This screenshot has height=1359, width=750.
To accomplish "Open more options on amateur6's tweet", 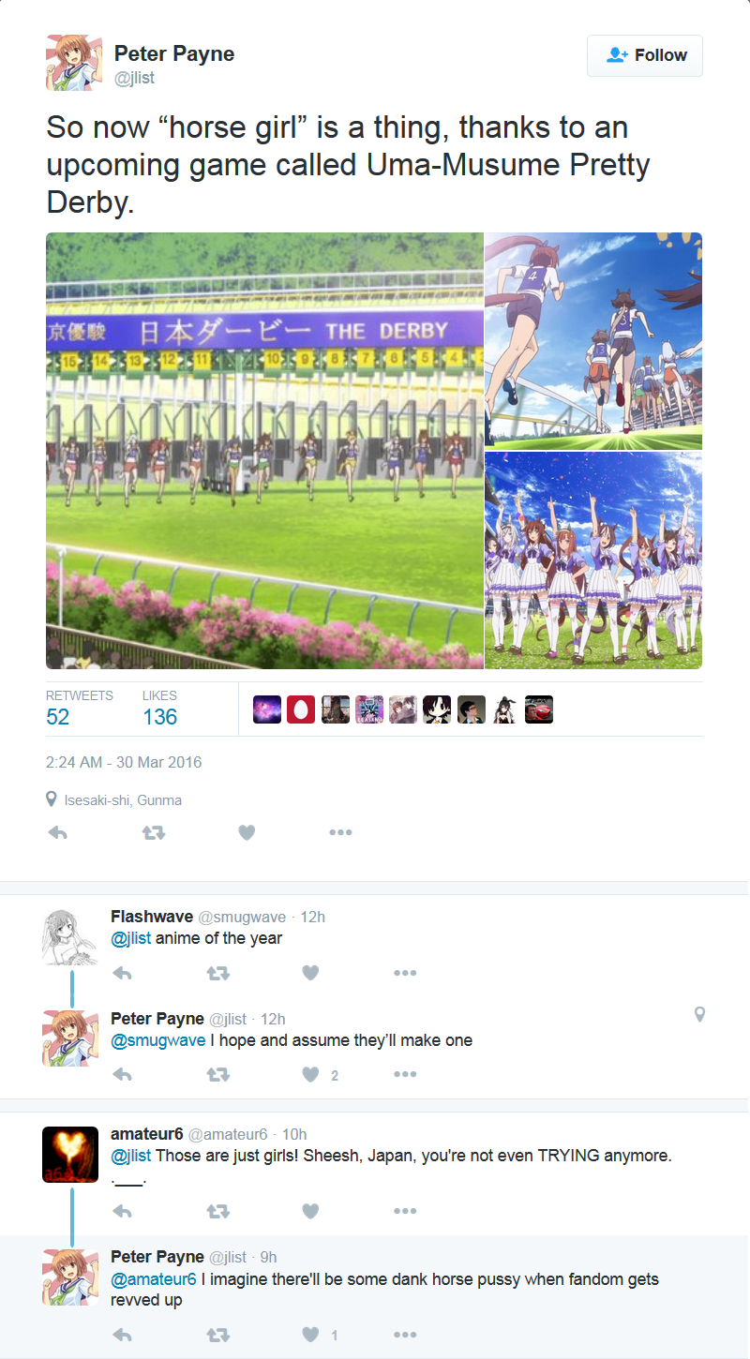I will [x=405, y=1211].
